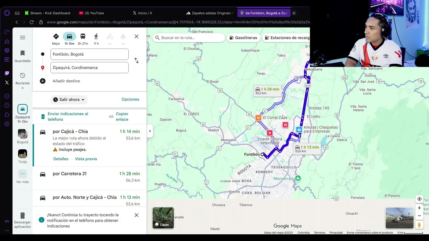
Task: Filter by Estaciones de recarga chip
Action: pos(287,38)
